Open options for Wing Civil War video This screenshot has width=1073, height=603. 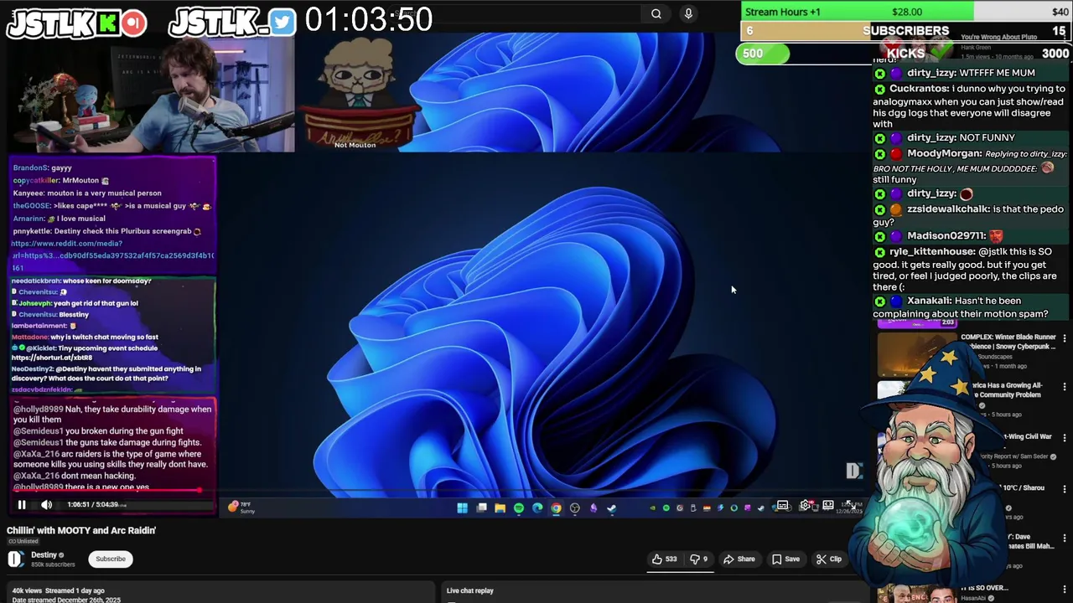click(1064, 438)
